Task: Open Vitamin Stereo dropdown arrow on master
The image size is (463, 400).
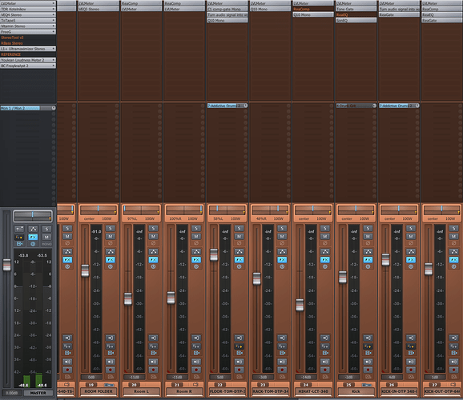Action: pyautogui.click(x=54, y=26)
